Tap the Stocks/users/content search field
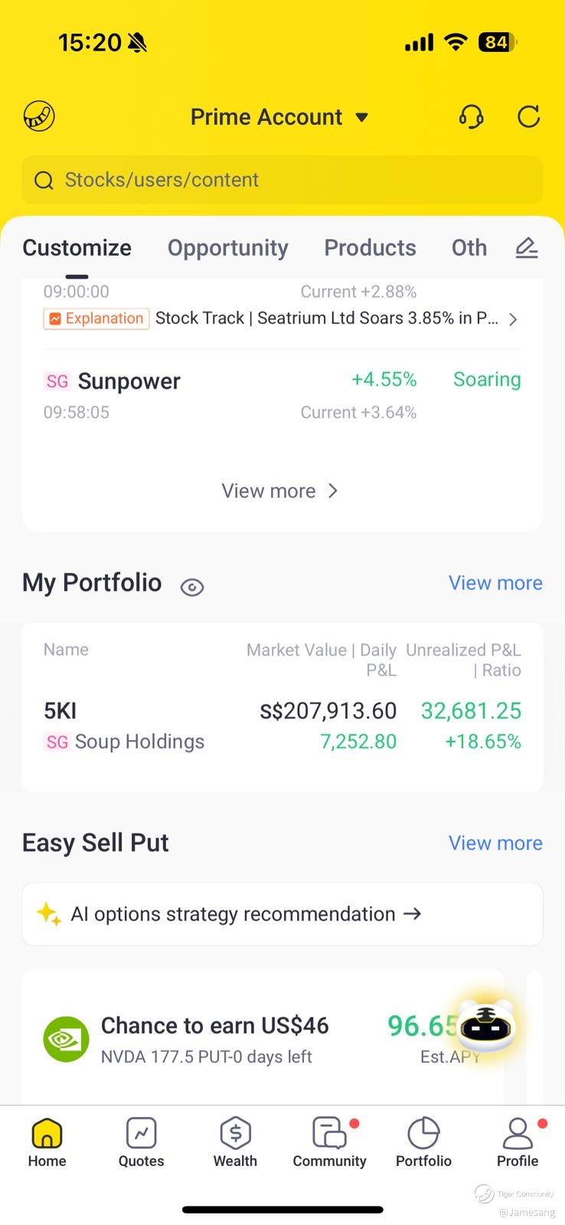The width and height of the screenshot is (565, 1225). click(282, 180)
